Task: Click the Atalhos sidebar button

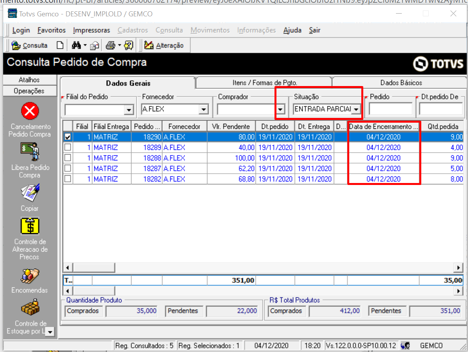Action: pos(30,80)
